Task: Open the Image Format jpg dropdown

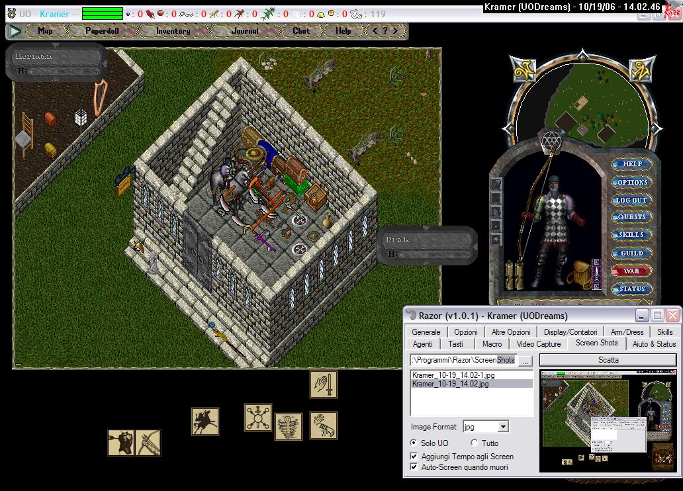Action: pos(503,427)
